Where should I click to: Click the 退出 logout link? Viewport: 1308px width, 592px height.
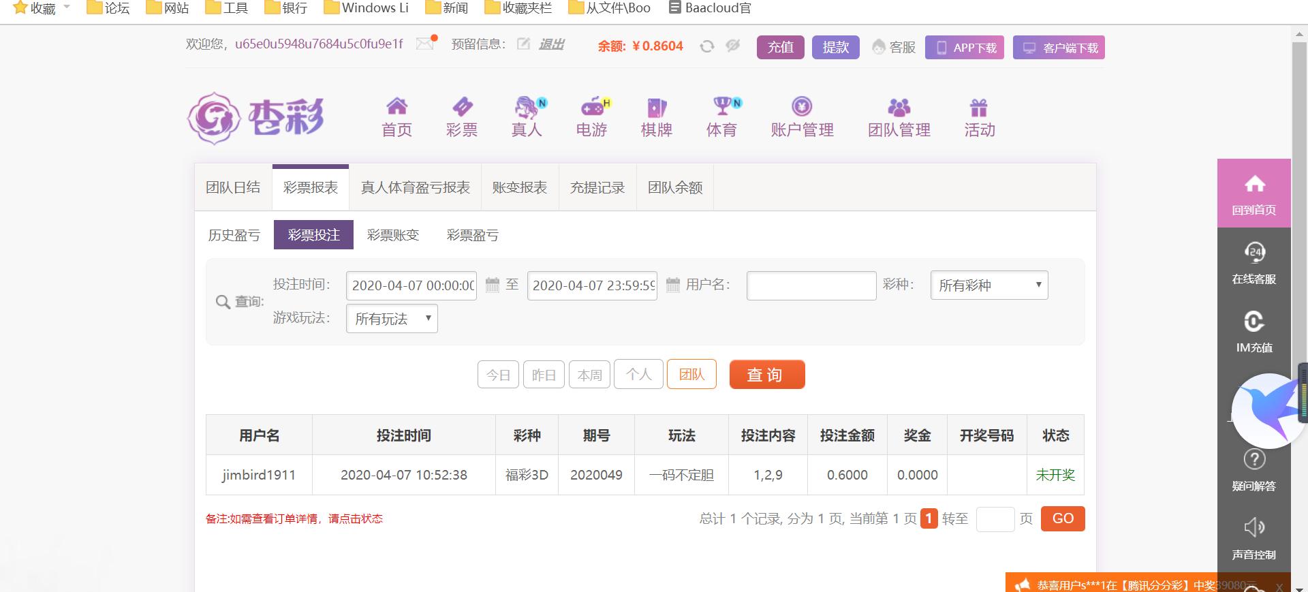click(552, 44)
